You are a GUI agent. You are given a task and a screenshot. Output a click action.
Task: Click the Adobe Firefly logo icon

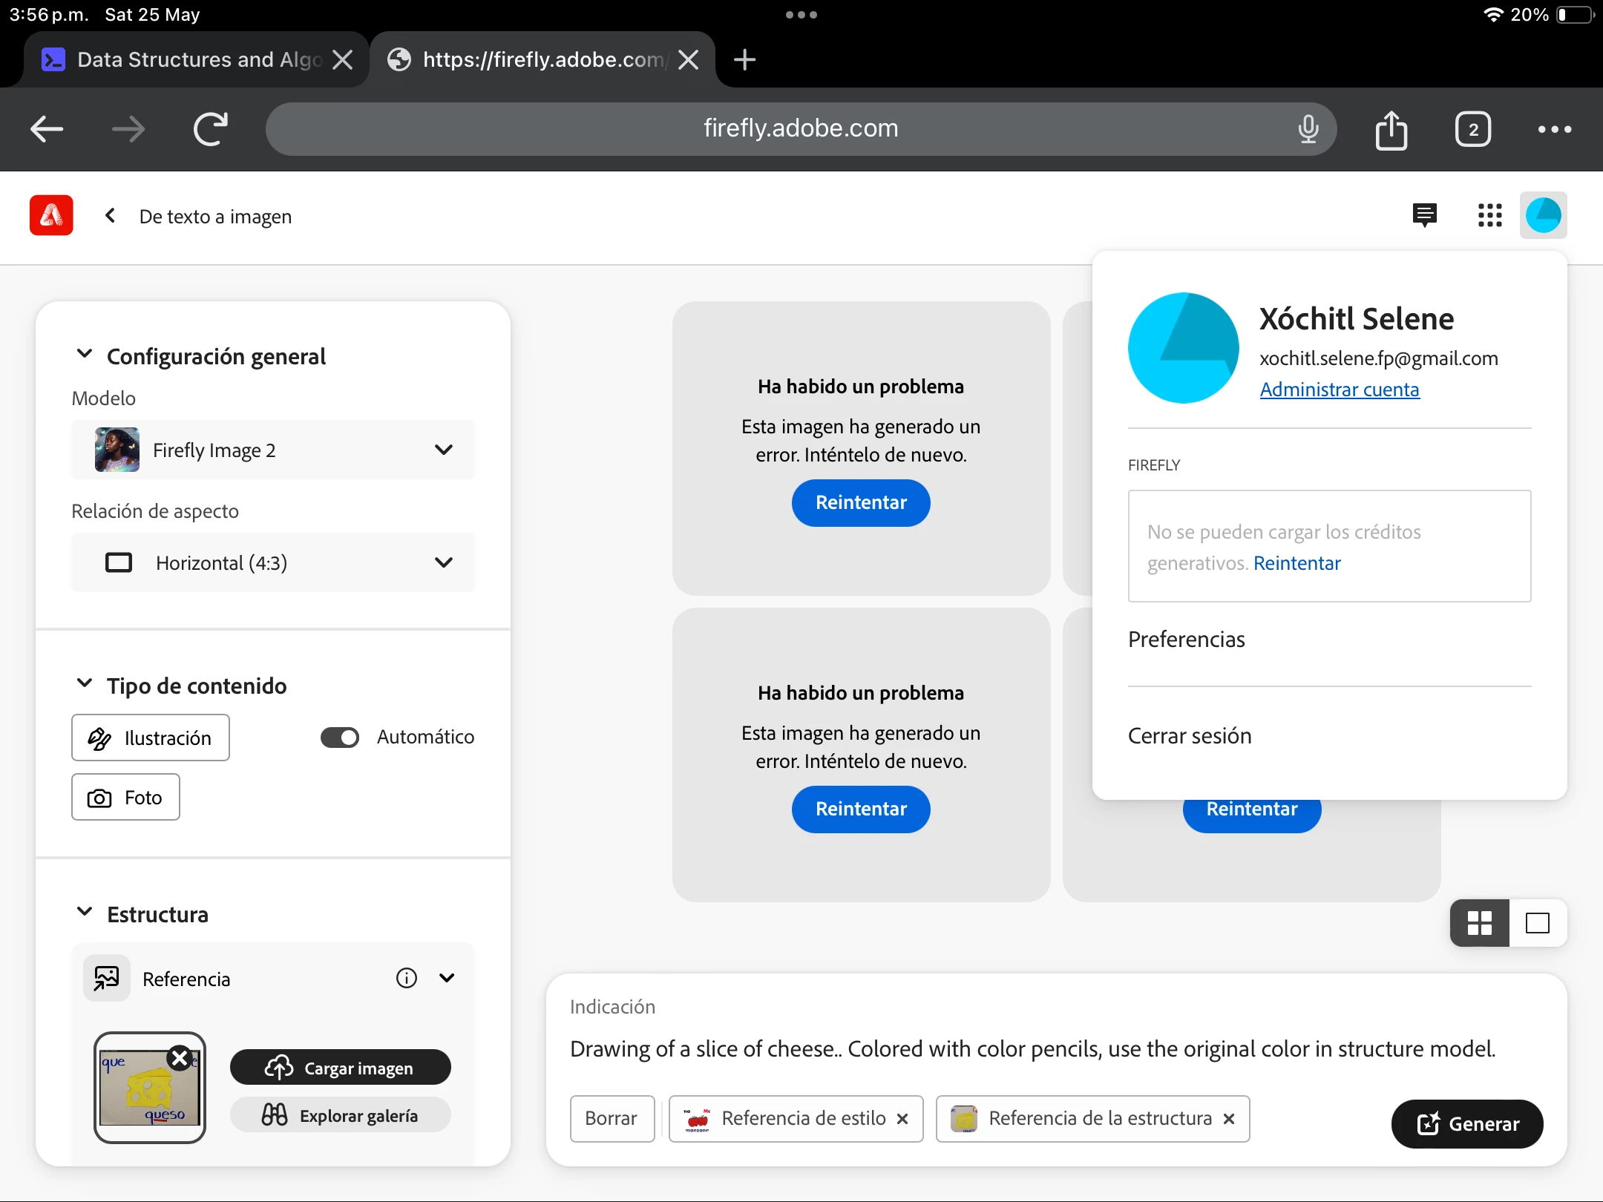point(51,216)
